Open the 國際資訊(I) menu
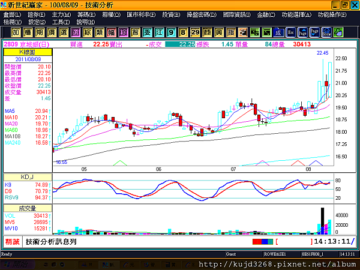 pos(237,15)
